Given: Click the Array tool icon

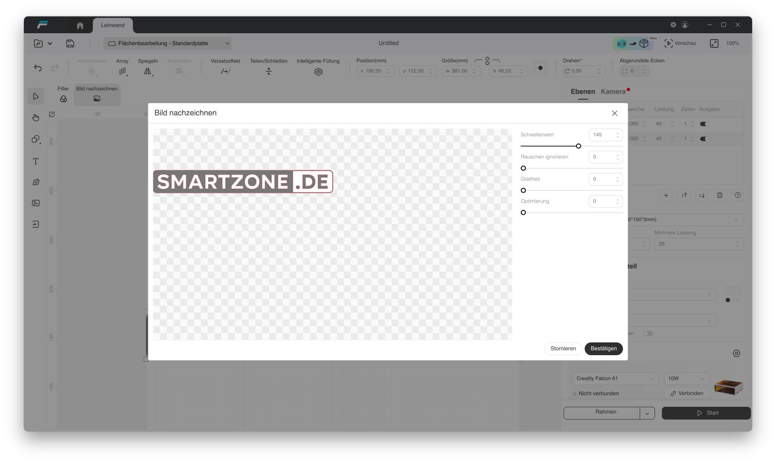Looking at the screenshot, I should (123, 71).
